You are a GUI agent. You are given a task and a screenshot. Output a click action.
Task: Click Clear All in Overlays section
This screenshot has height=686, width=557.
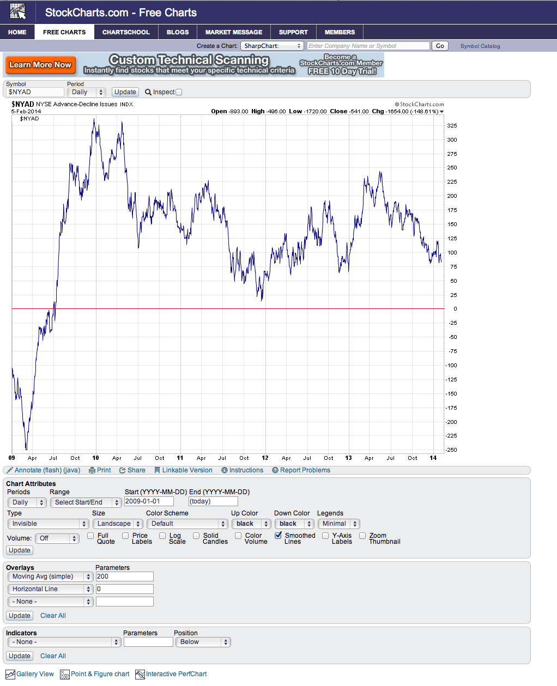[53, 616]
